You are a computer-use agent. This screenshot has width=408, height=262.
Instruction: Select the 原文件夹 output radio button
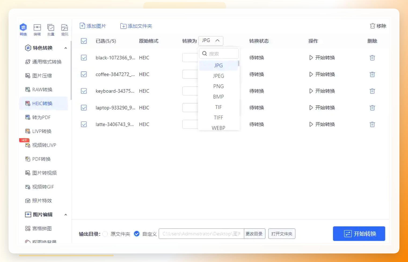point(105,234)
